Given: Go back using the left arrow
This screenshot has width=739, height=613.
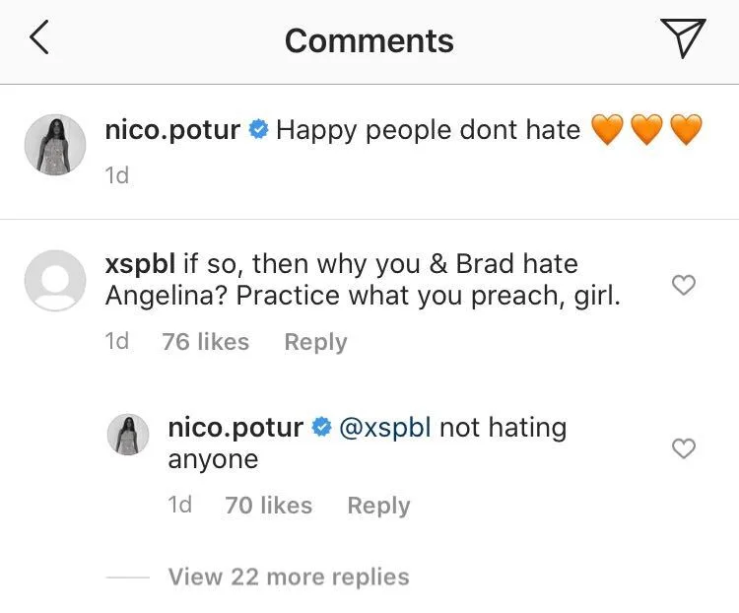Looking at the screenshot, I should pyautogui.click(x=39, y=39).
